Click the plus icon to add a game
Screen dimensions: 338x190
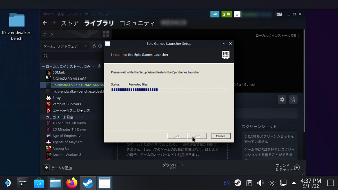[x=46, y=167]
